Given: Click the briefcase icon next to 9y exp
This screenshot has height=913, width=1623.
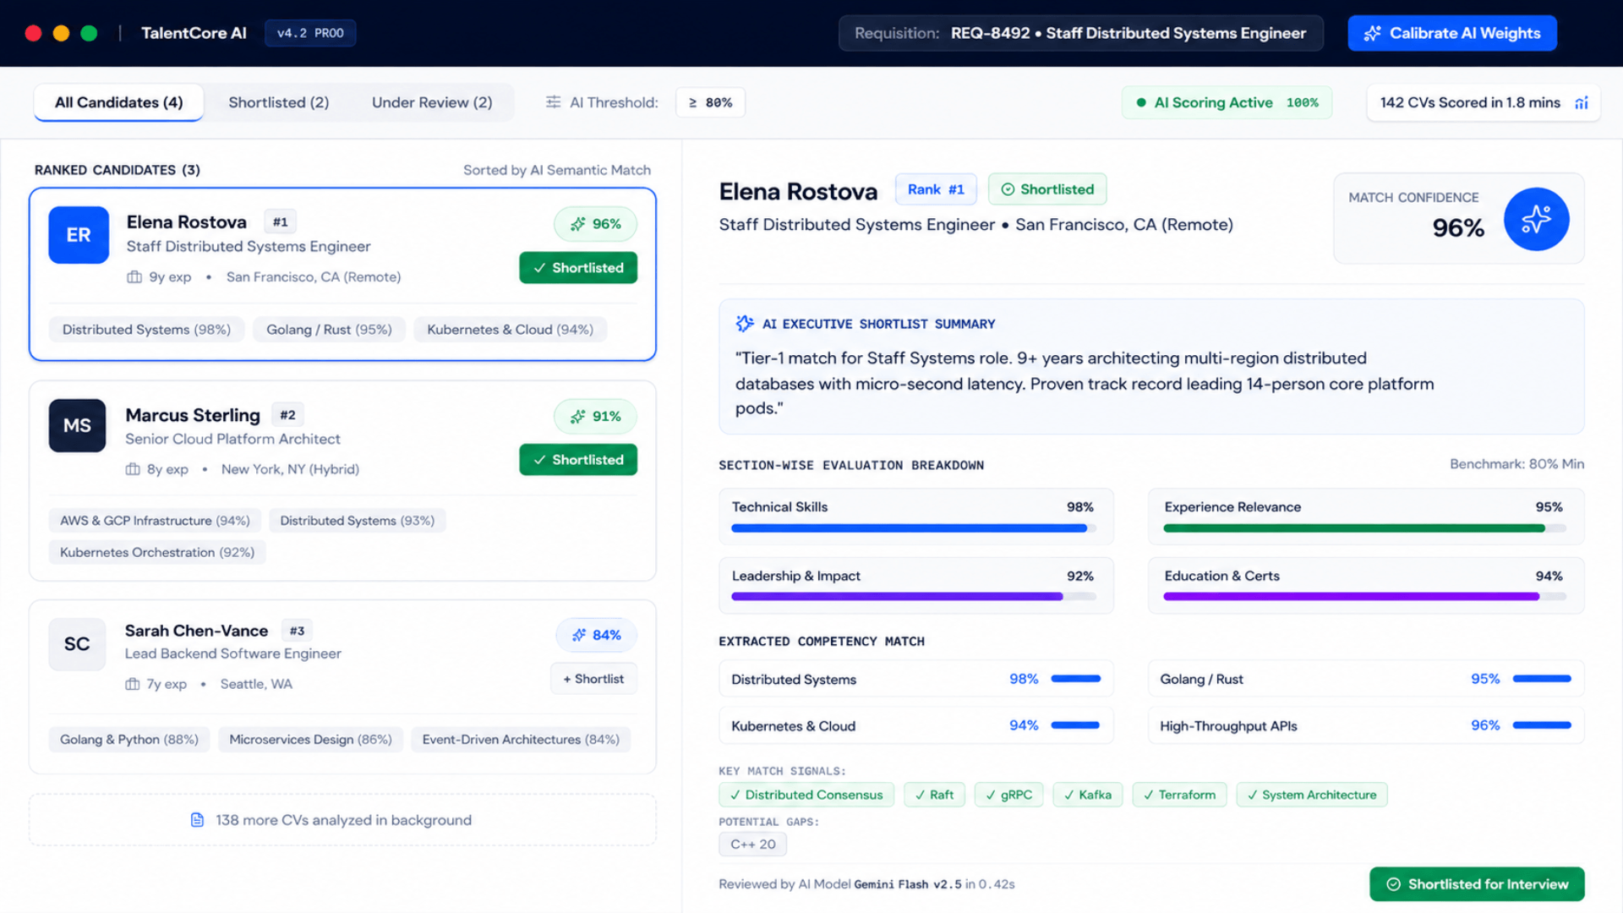Looking at the screenshot, I should [134, 277].
